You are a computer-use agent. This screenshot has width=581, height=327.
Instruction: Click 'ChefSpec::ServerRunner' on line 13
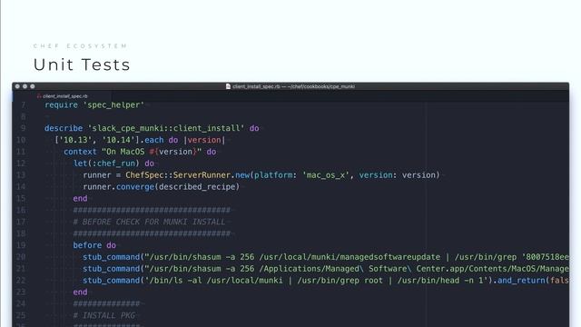pos(178,175)
